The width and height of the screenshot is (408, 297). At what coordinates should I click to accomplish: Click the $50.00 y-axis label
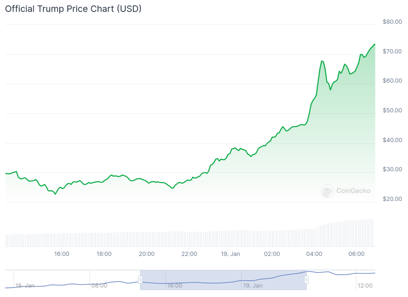tap(392, 110)
